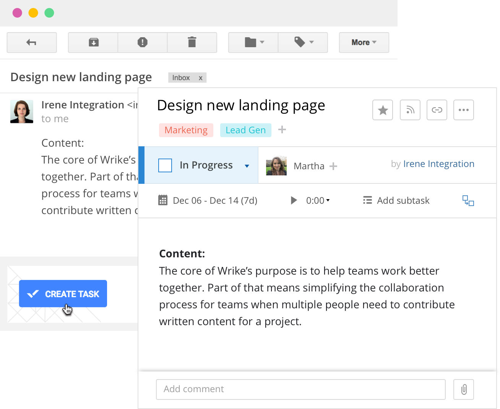Attach a file with the paperclip icon
The image size is (500, 409).
[464, 389]
